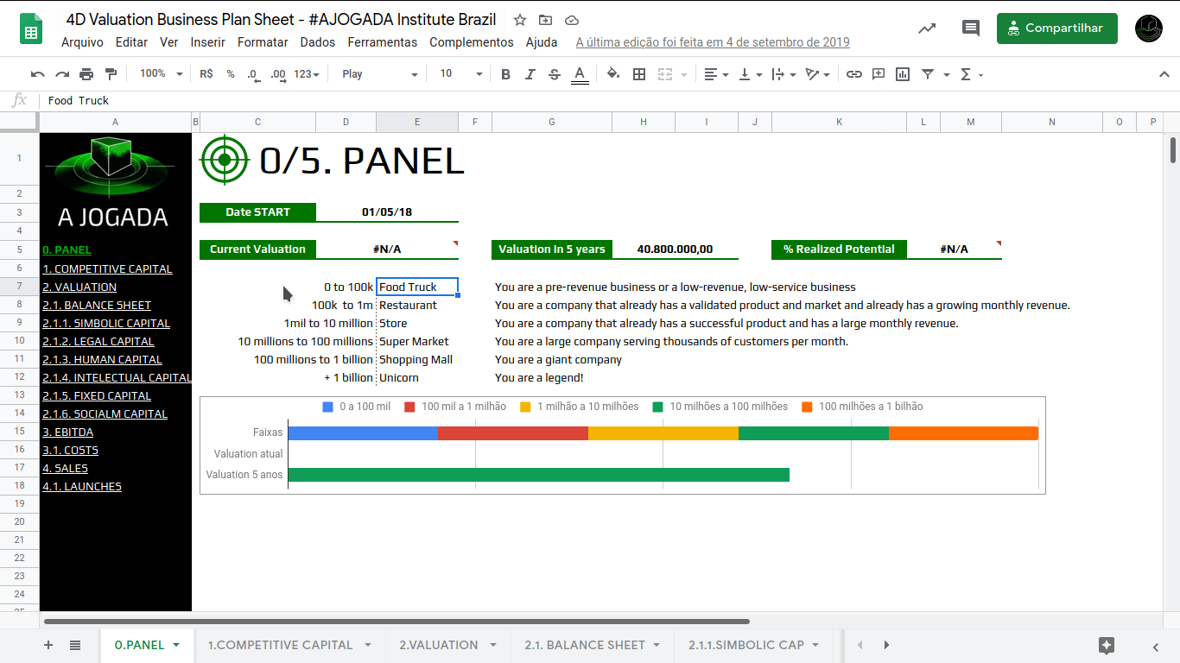Open the Functions sigma menu
1180x663 pixels.
(x=971, y=74)
